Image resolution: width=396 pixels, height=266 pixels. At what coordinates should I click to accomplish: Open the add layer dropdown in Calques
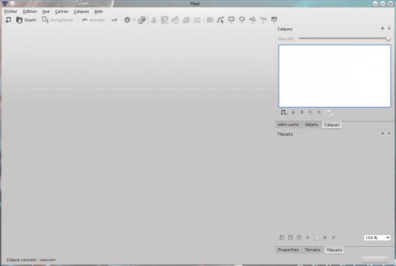(x=284, y=113)
